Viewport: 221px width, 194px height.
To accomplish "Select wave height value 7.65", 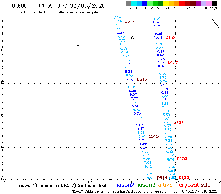I will click(167, 118).
